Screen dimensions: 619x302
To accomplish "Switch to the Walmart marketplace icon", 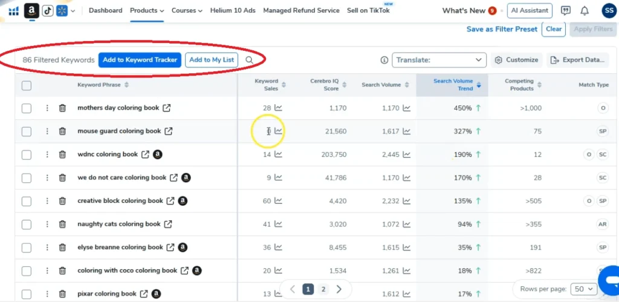I will [x=62, y=11].
